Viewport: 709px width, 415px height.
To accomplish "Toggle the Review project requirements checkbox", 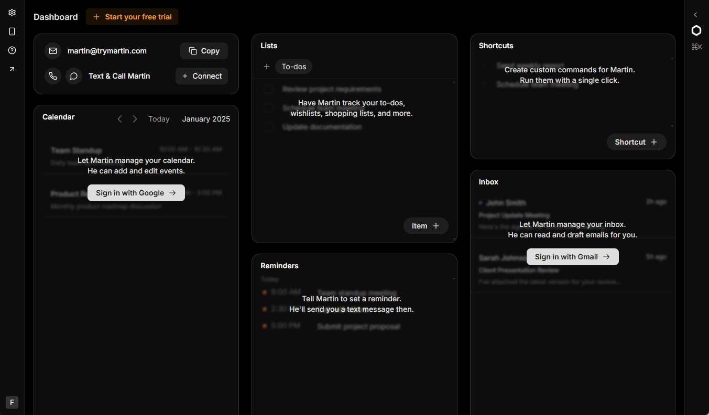I will point(268,89).
